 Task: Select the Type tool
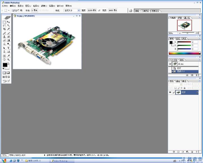tap(8, 48)
